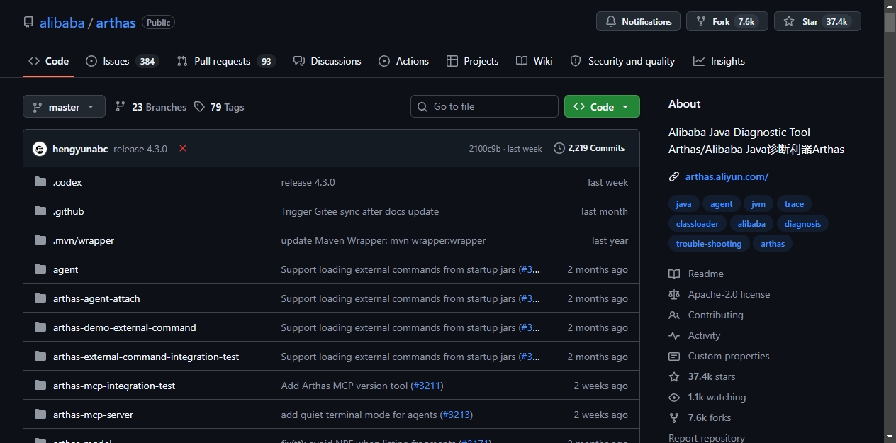This screenshot has height=443, width=896.
Task: Click the eye icon beside 1.1k watching
Action: [x=674, y=397]
